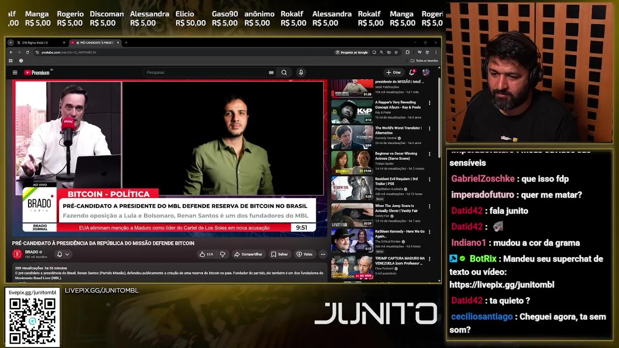The height and width of the screenshot is (348, 619).
Task: Open a new browser tab
Action: click(x=126, y=43)
